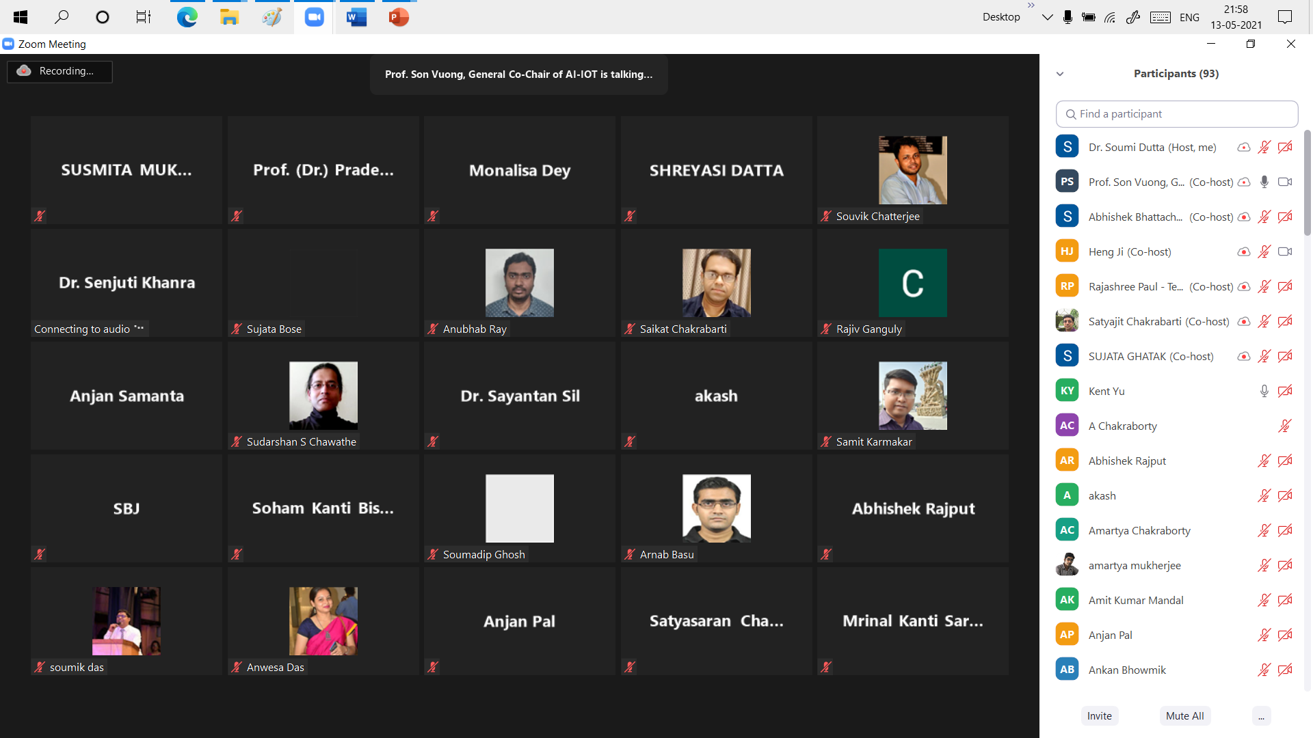The height and width of the screenshot is (738, 1313).
Task: Toggle Heng Ji's video camera
Action: coord(1285,251)
